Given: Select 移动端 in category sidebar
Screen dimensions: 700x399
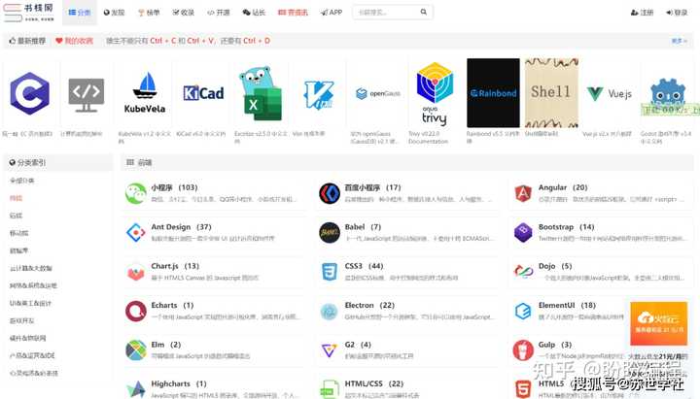Looking at the screenshot, I should (x=19, y=233).
